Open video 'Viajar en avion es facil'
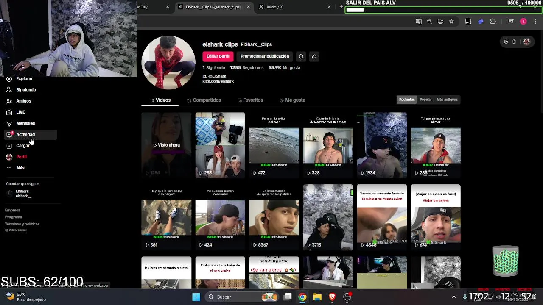The width and height of the screenshot is (543, 305). [x=436, y=217]
